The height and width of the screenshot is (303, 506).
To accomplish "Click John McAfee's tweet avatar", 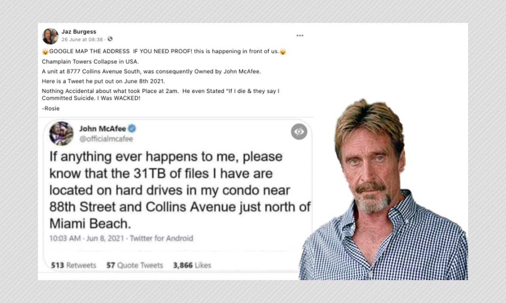I will (61, 133).
